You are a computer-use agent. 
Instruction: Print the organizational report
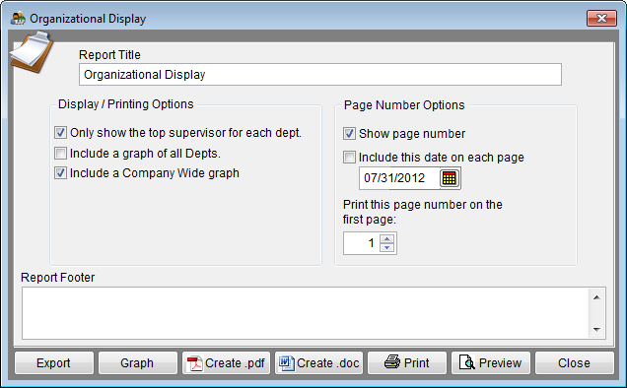point(407,362)
